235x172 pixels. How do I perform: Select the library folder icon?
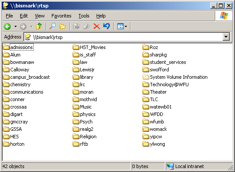[76, 77]
